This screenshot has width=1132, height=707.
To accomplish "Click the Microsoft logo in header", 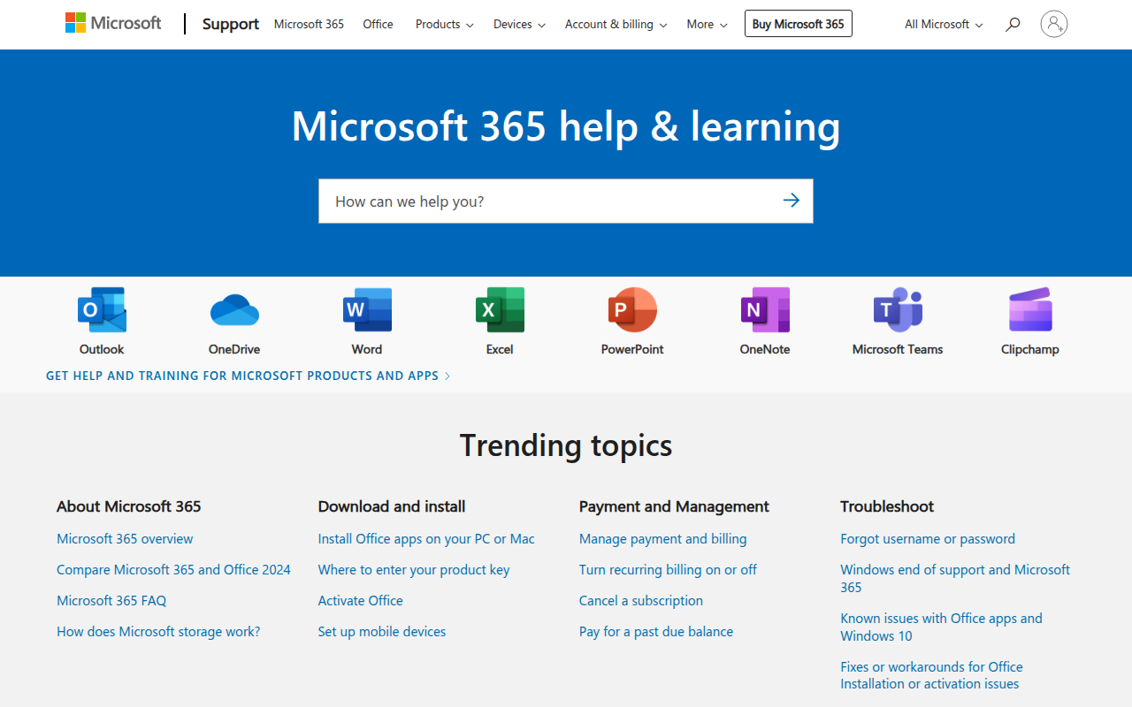I will click(x=113, y=24).
